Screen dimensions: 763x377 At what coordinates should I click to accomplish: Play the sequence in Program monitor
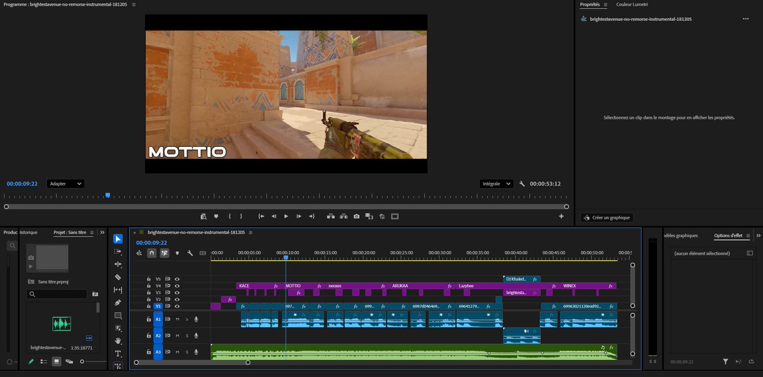pos(286,216)
